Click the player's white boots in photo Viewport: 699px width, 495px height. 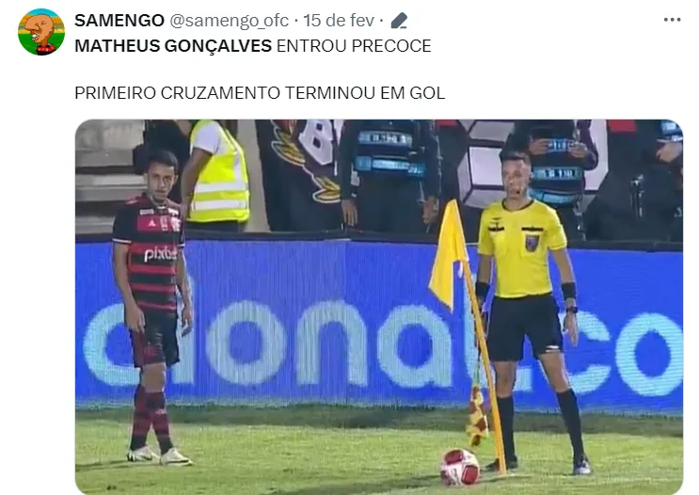pos(160,455)
